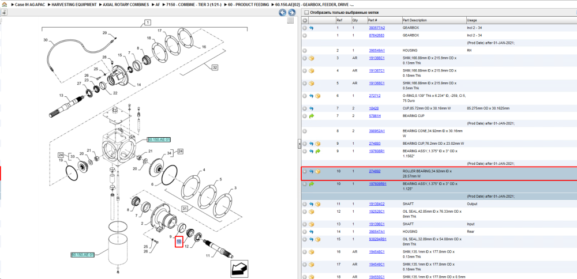The width and height of the screenshot is (577, 279).
Task: Select callout 13 input shaft in diagram
Action: [62, 96]
